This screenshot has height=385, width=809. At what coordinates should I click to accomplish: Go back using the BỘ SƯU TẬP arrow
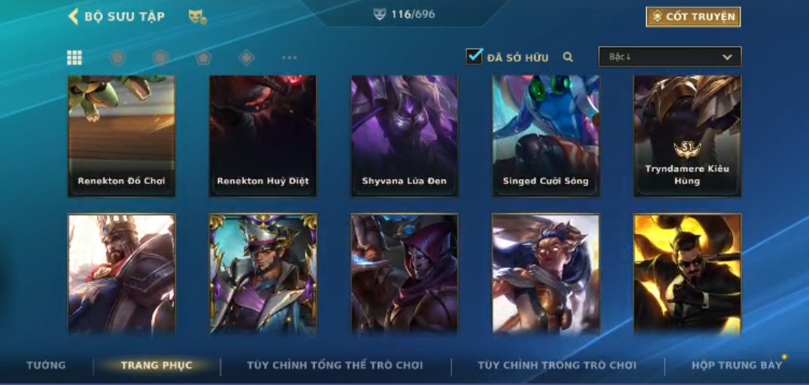coord(73,16)
